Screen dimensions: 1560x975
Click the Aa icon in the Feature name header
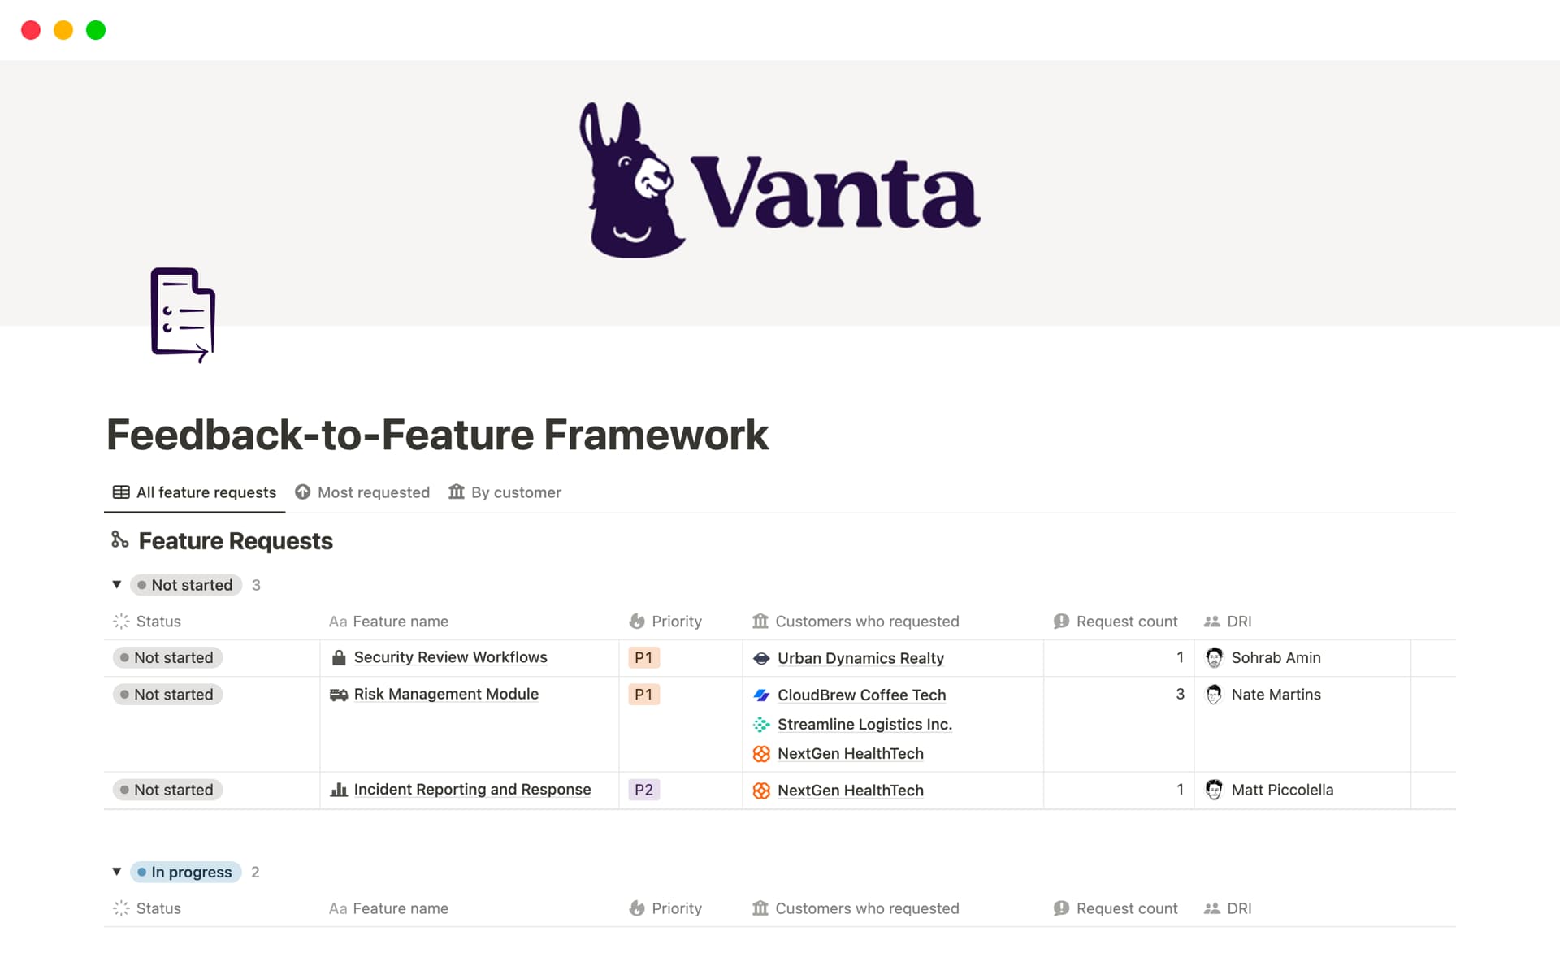tap(336, 622)
